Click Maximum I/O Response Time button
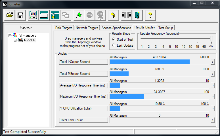The image size is (220, 136). pyautogui.click(x=83, y=96)
